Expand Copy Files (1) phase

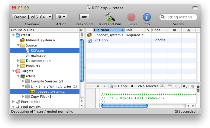pos(23,96)
